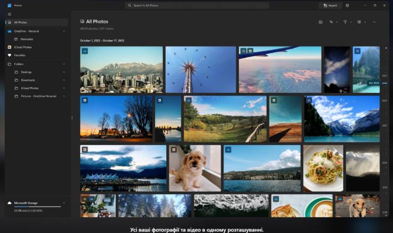Click the OneDrive cloud icon in sidebar

tap(9, 31)
